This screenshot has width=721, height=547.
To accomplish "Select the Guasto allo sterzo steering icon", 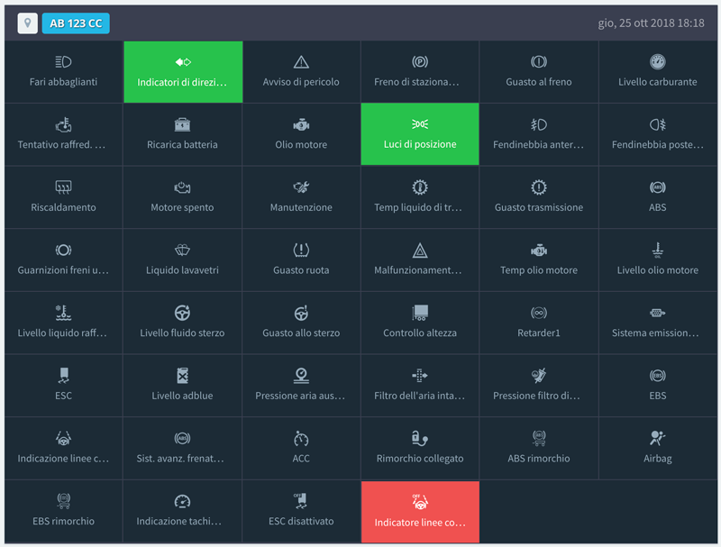I will point(301,313).
